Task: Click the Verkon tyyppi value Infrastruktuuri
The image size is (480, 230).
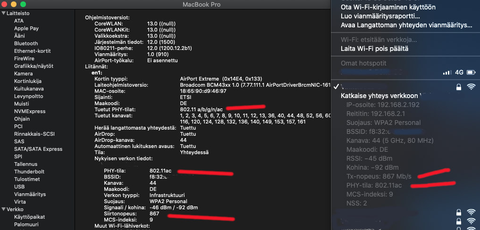Action: (167, 195)
